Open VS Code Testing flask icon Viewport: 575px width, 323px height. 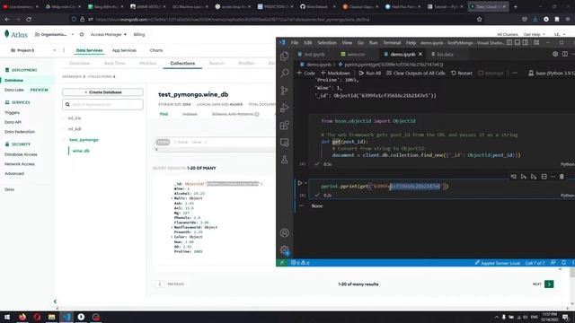tap(284, 160)
